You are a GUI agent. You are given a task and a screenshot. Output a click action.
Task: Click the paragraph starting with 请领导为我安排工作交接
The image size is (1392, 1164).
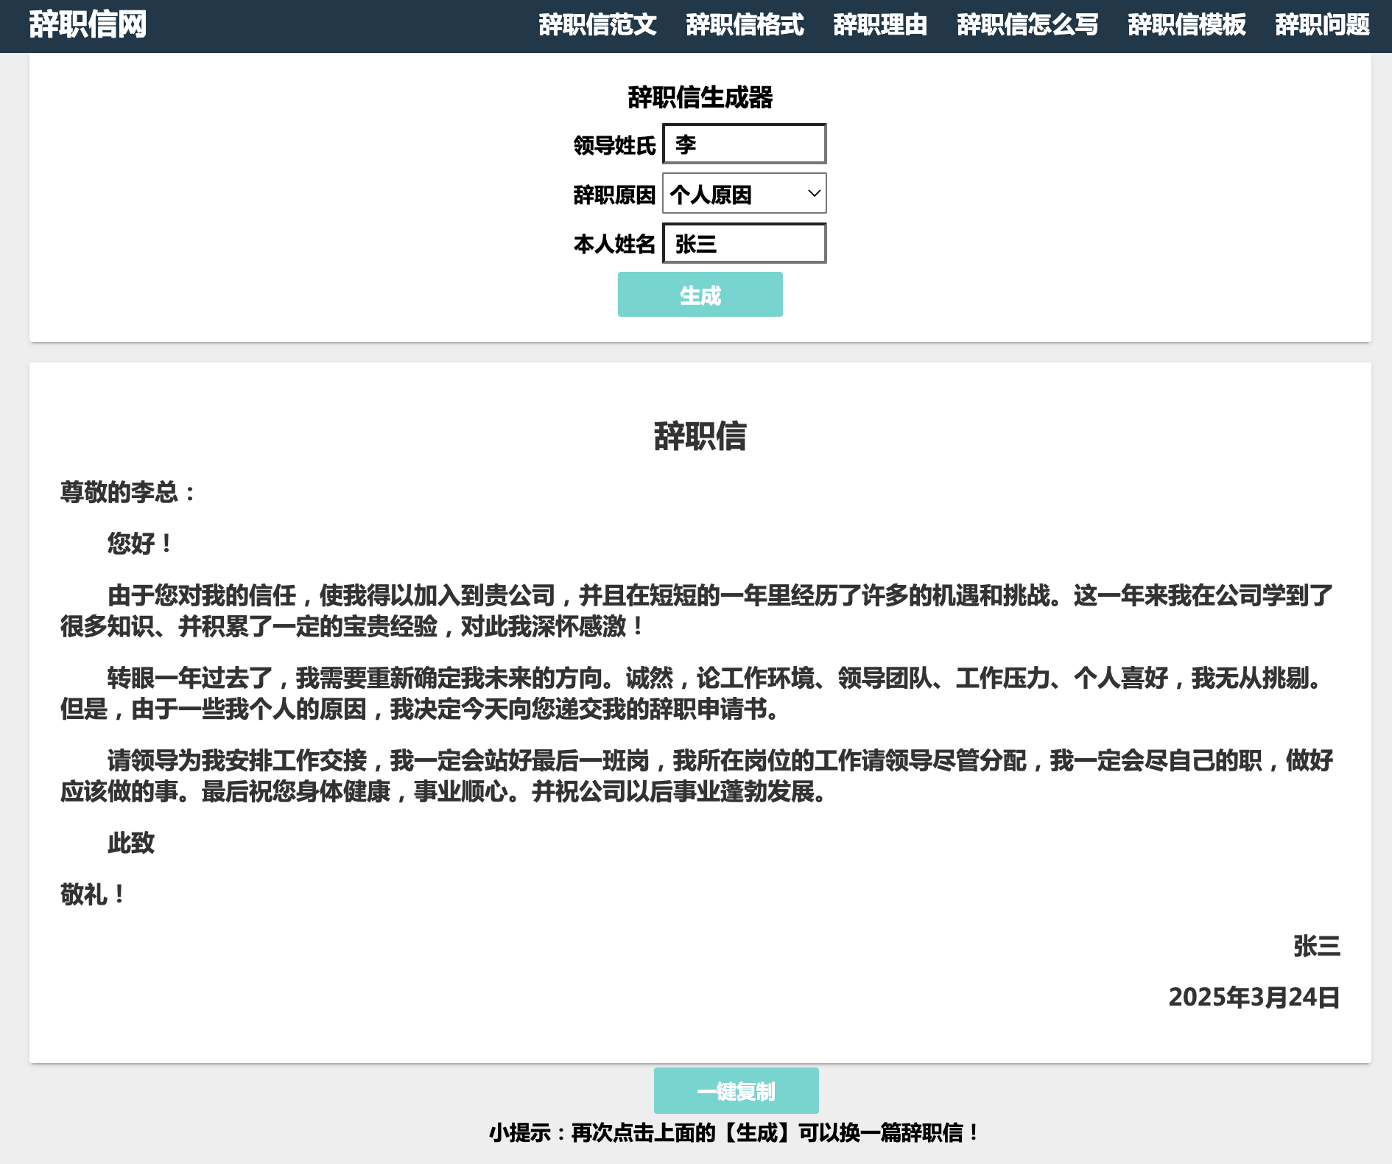696,776
